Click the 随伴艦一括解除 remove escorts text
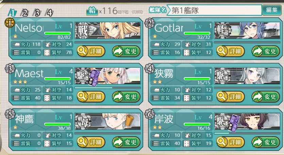The image size is (284, 155). pos(130,12)
